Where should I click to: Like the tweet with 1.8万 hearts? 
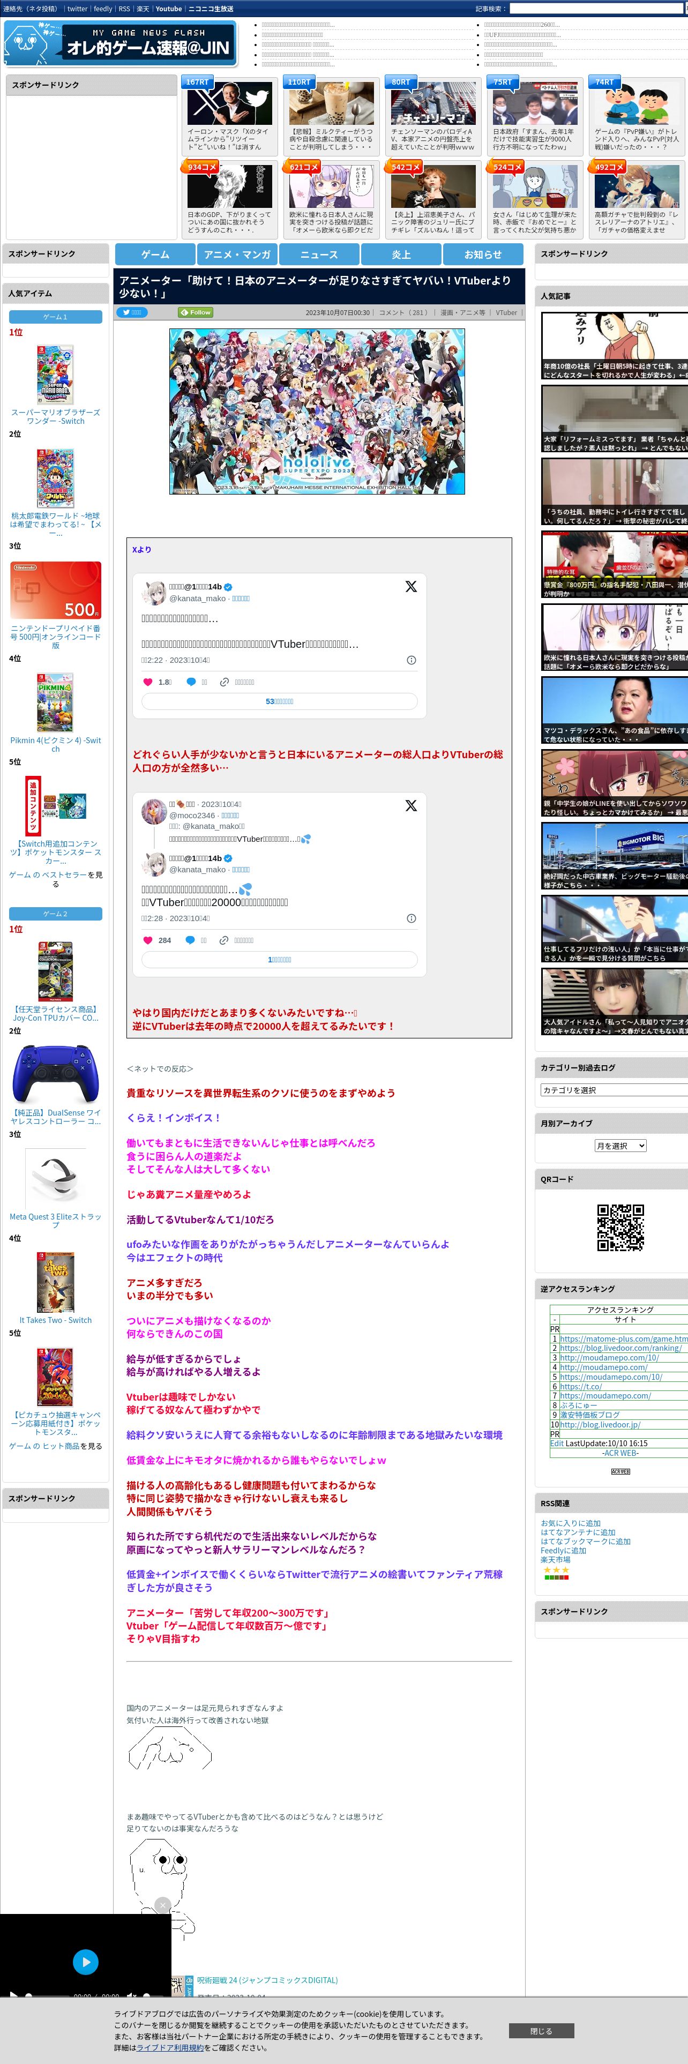[147, 682]
